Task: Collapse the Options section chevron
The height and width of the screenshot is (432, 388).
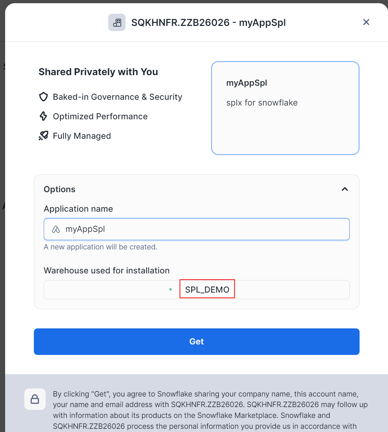Action: [345, 189]
